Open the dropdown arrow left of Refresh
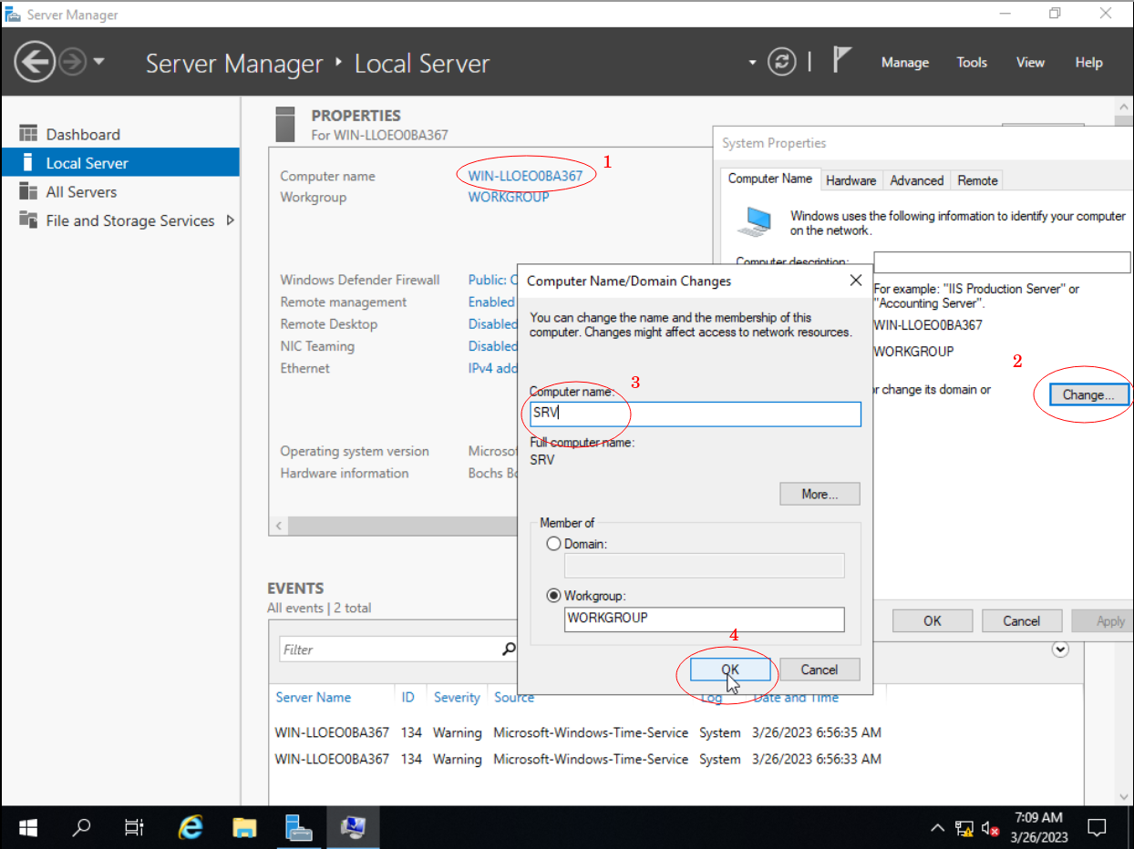The image size is (1134, 849). pos(753,63)
